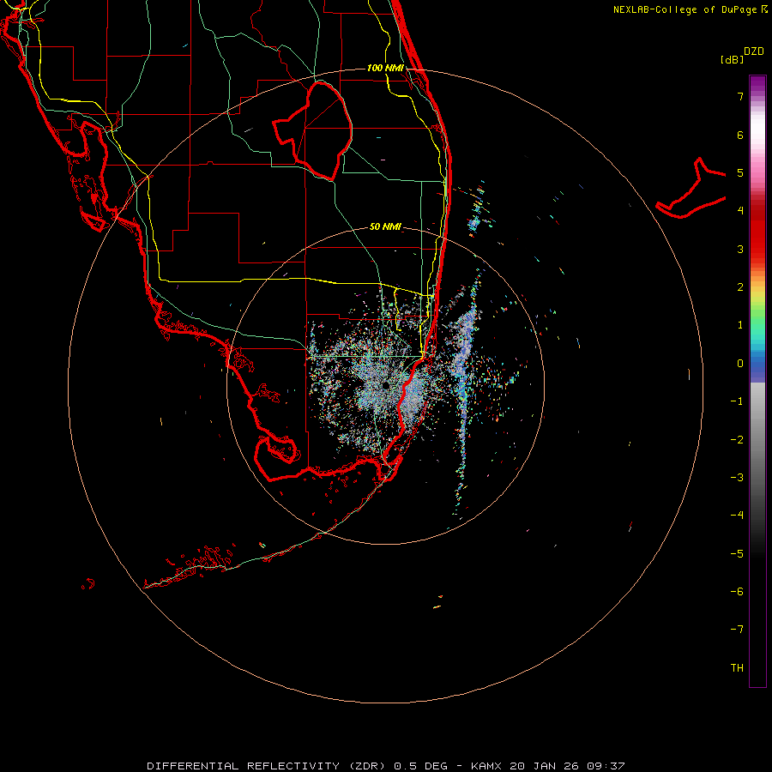This screenshot has width=772, height=772.
Task: Click the -1 value on the colorbar scale
Action: (737, 401)
